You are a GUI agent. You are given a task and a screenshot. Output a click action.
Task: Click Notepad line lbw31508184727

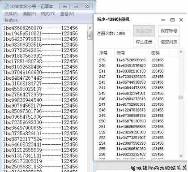[x=40, y=83]
